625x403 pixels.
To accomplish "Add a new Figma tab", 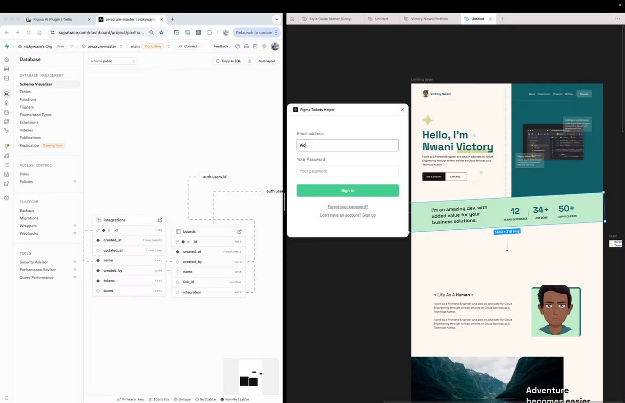I will (502, 19).
